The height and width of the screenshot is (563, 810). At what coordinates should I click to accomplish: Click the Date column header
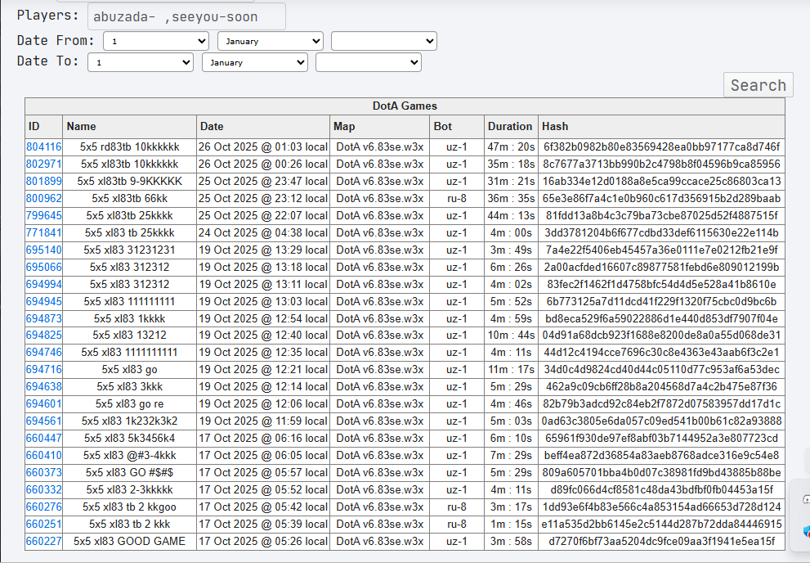point(263,126)
